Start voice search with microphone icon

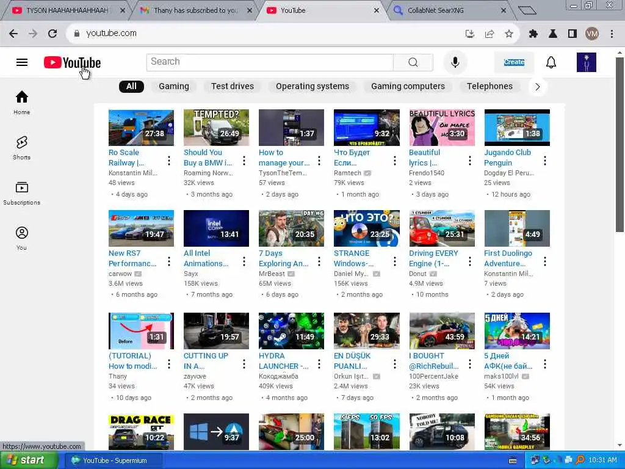[455, 62]
